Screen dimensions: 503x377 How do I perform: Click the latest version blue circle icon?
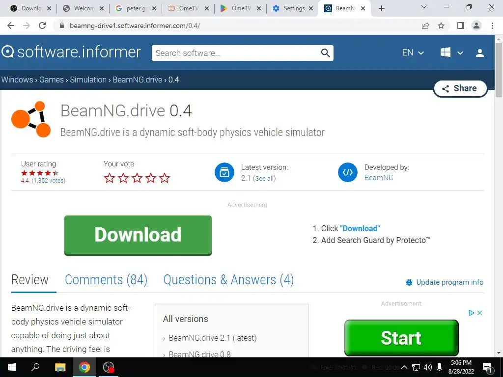(224, 172)
